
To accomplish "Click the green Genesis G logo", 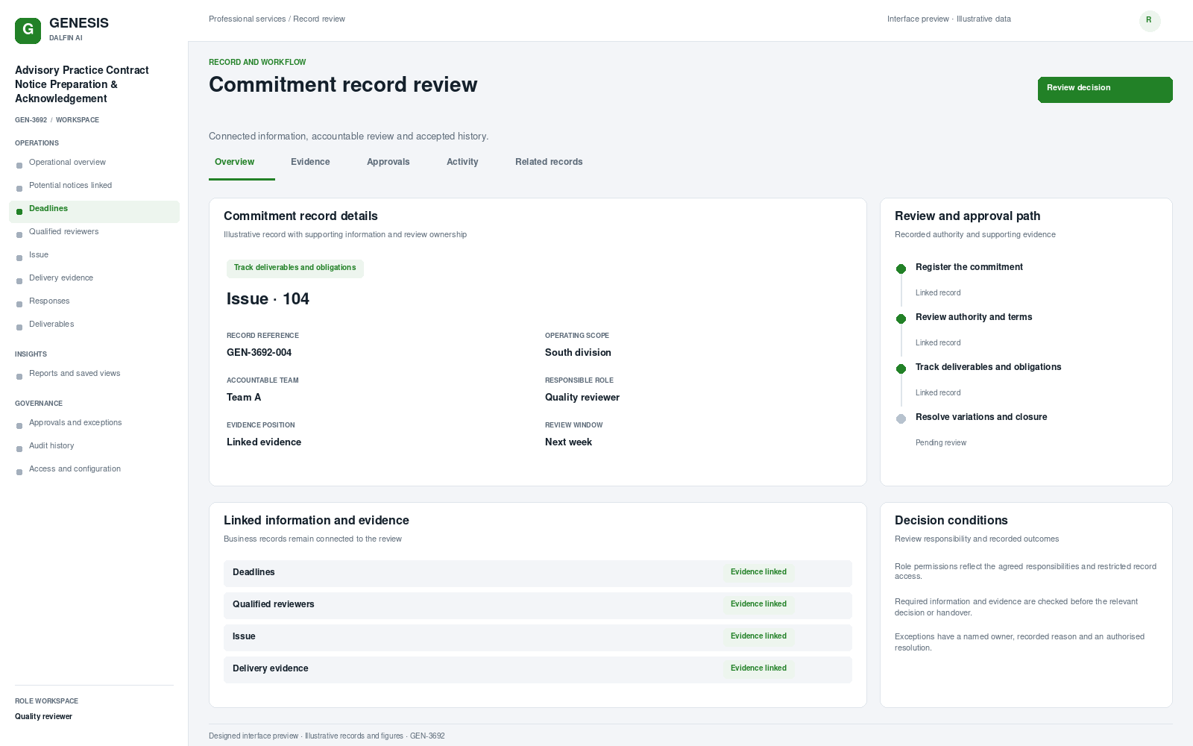I will [28, 31].
